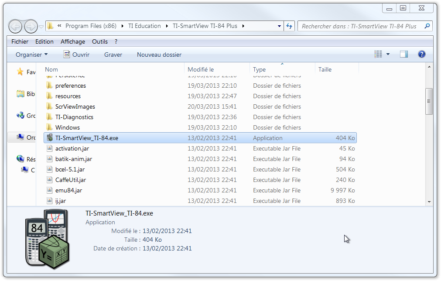
Task: Click the blue help icon
Action: tap(422, 54)
